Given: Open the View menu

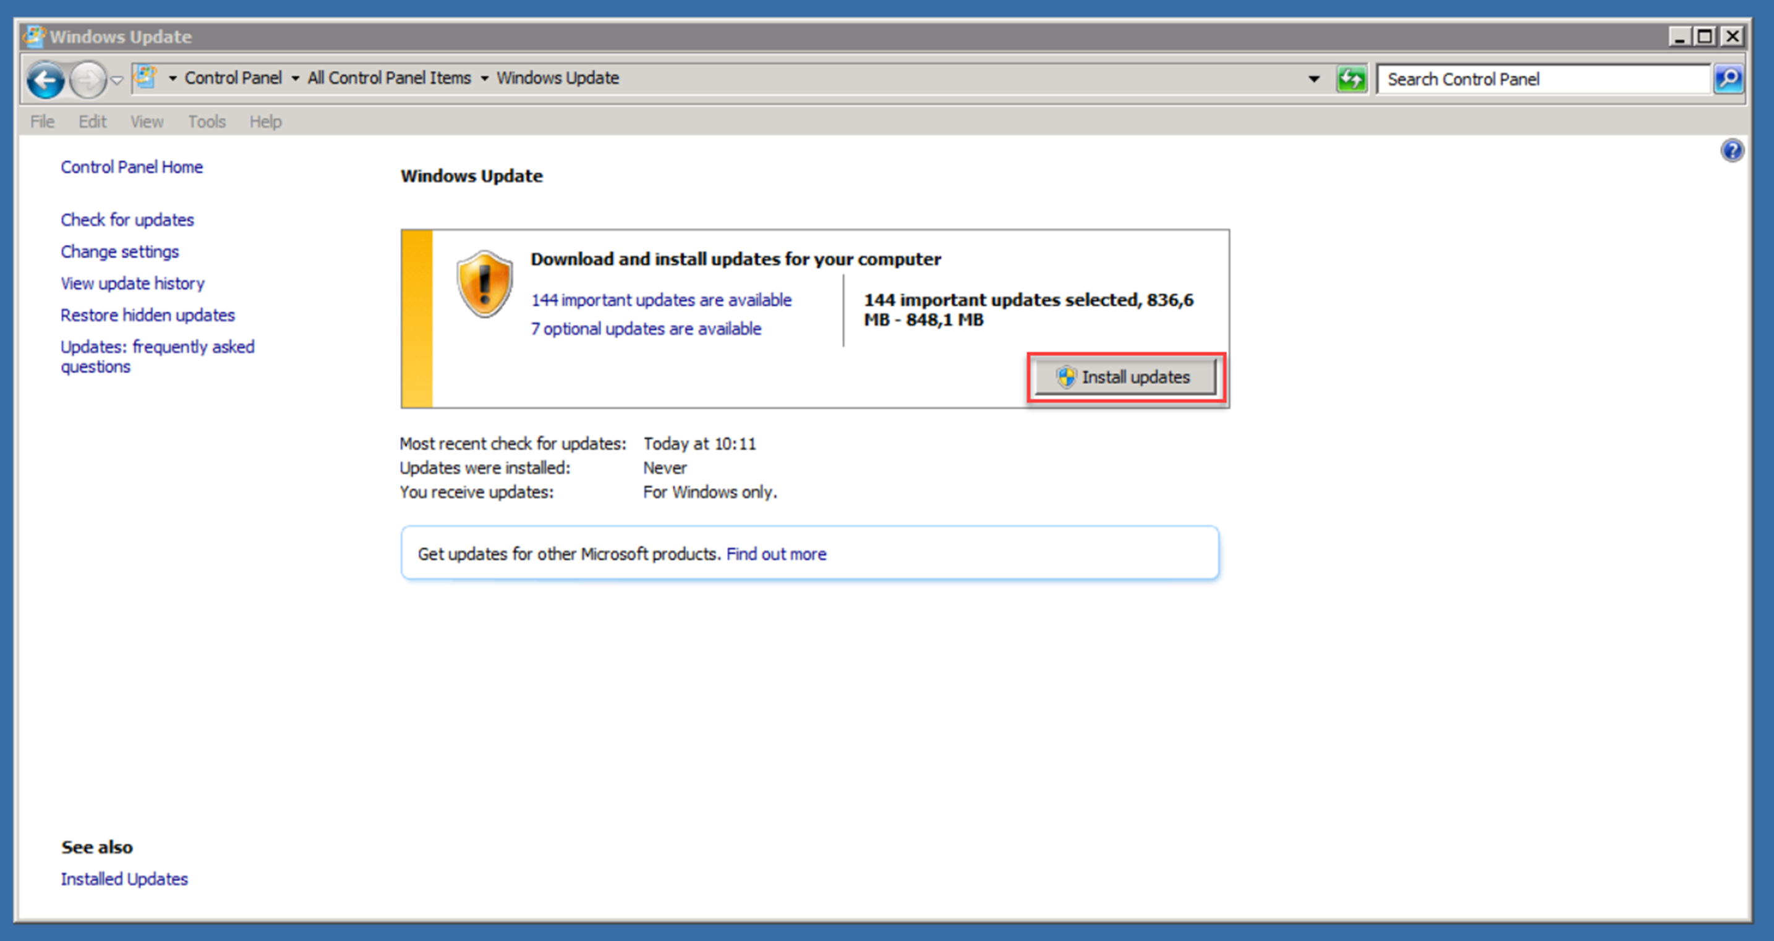Looking at the screenshot, I should [x=146, y=121].
